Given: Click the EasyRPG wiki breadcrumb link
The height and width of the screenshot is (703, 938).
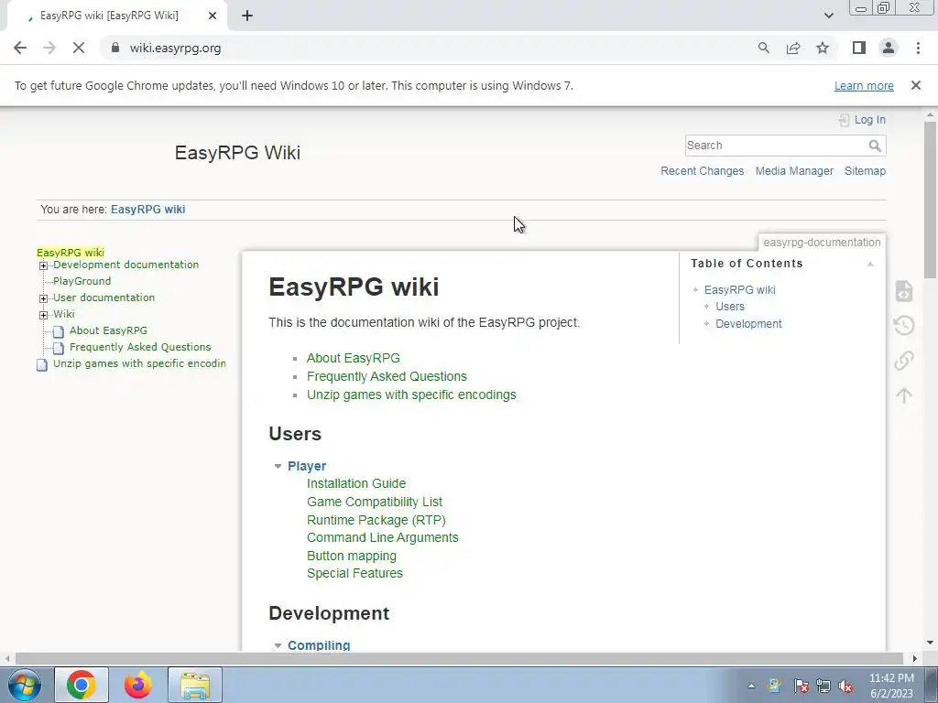Looking at the screenshot, I should point(147,210).
